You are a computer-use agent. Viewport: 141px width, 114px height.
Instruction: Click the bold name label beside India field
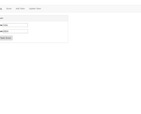(x=1, y=25)
